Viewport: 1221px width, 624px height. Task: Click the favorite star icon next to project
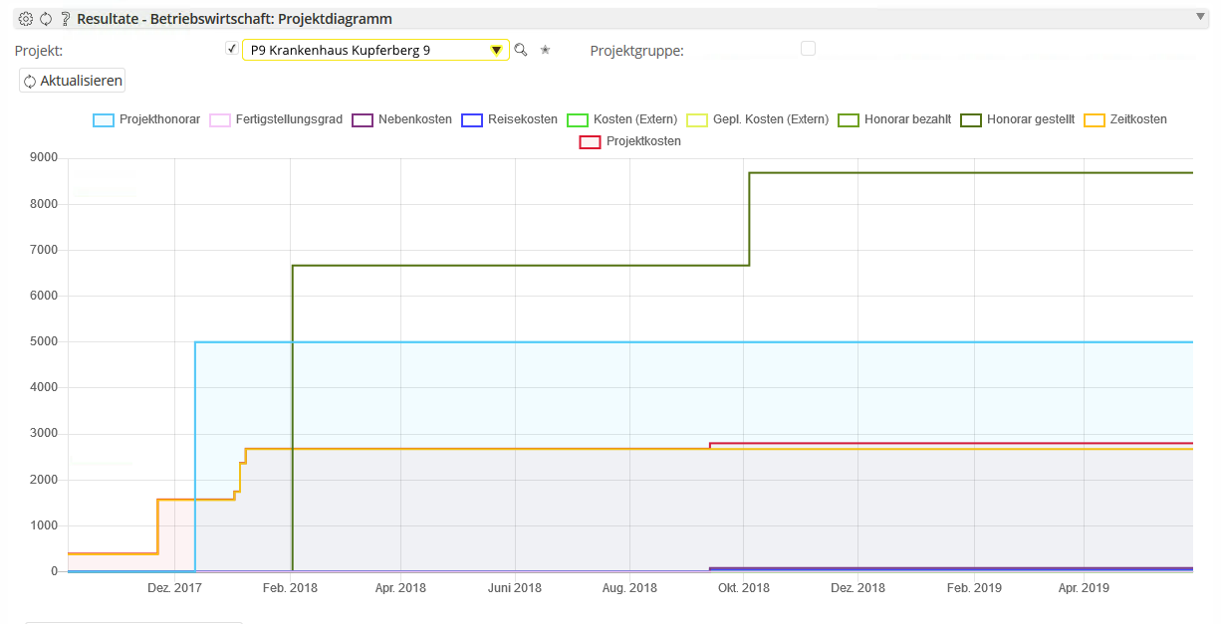[545, 50]
